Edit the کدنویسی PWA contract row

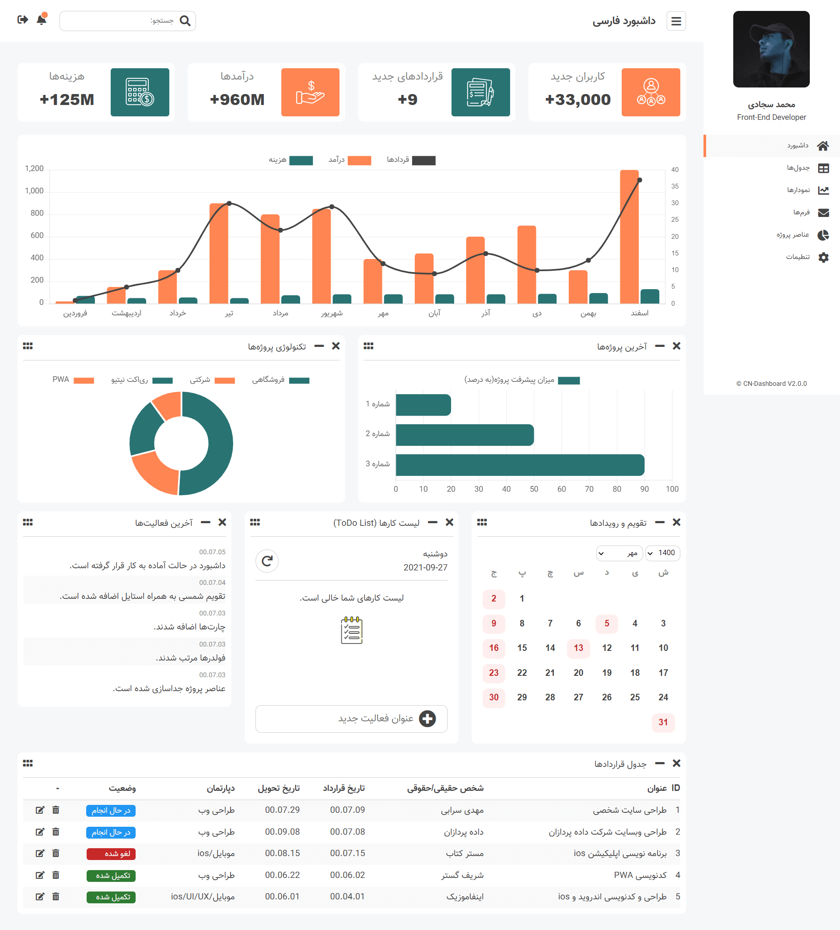pyautogui.click(x=40, y=875)
